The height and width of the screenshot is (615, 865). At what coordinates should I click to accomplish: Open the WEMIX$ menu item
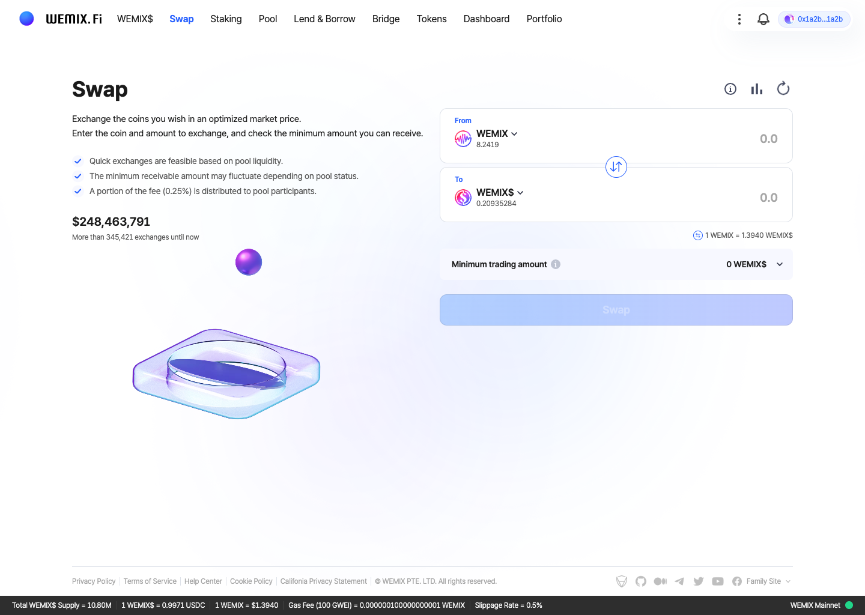[x=135, y=19]
